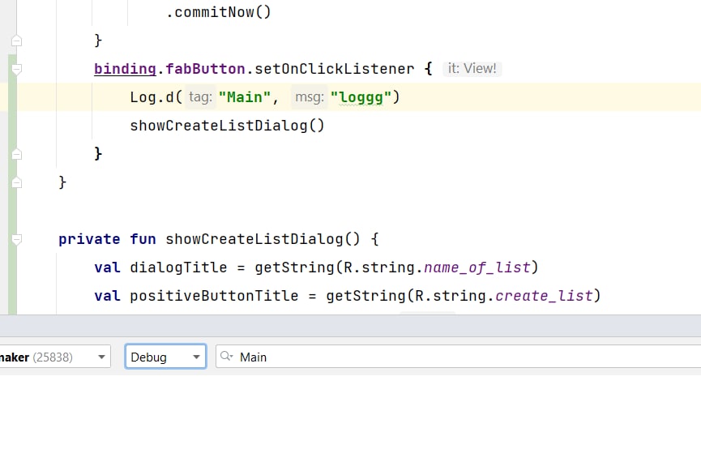
Task: Collapse the fold marker beside private fun showCreateListDialog
Action: click(16, 239)
